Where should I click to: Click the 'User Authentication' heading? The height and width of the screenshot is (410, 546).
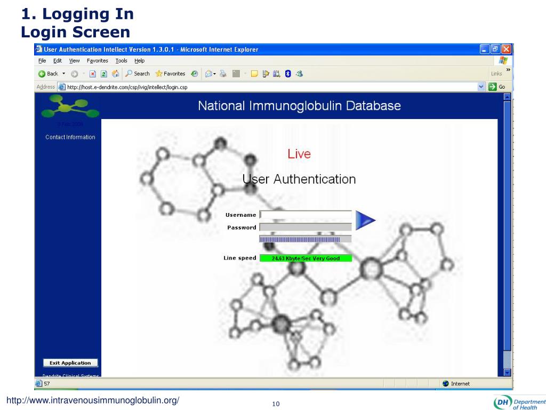299,179
